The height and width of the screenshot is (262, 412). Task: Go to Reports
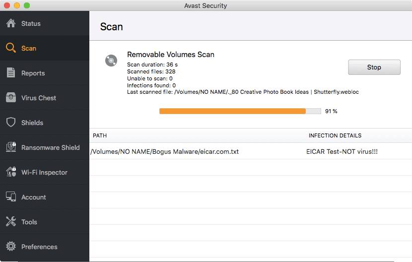45,73
